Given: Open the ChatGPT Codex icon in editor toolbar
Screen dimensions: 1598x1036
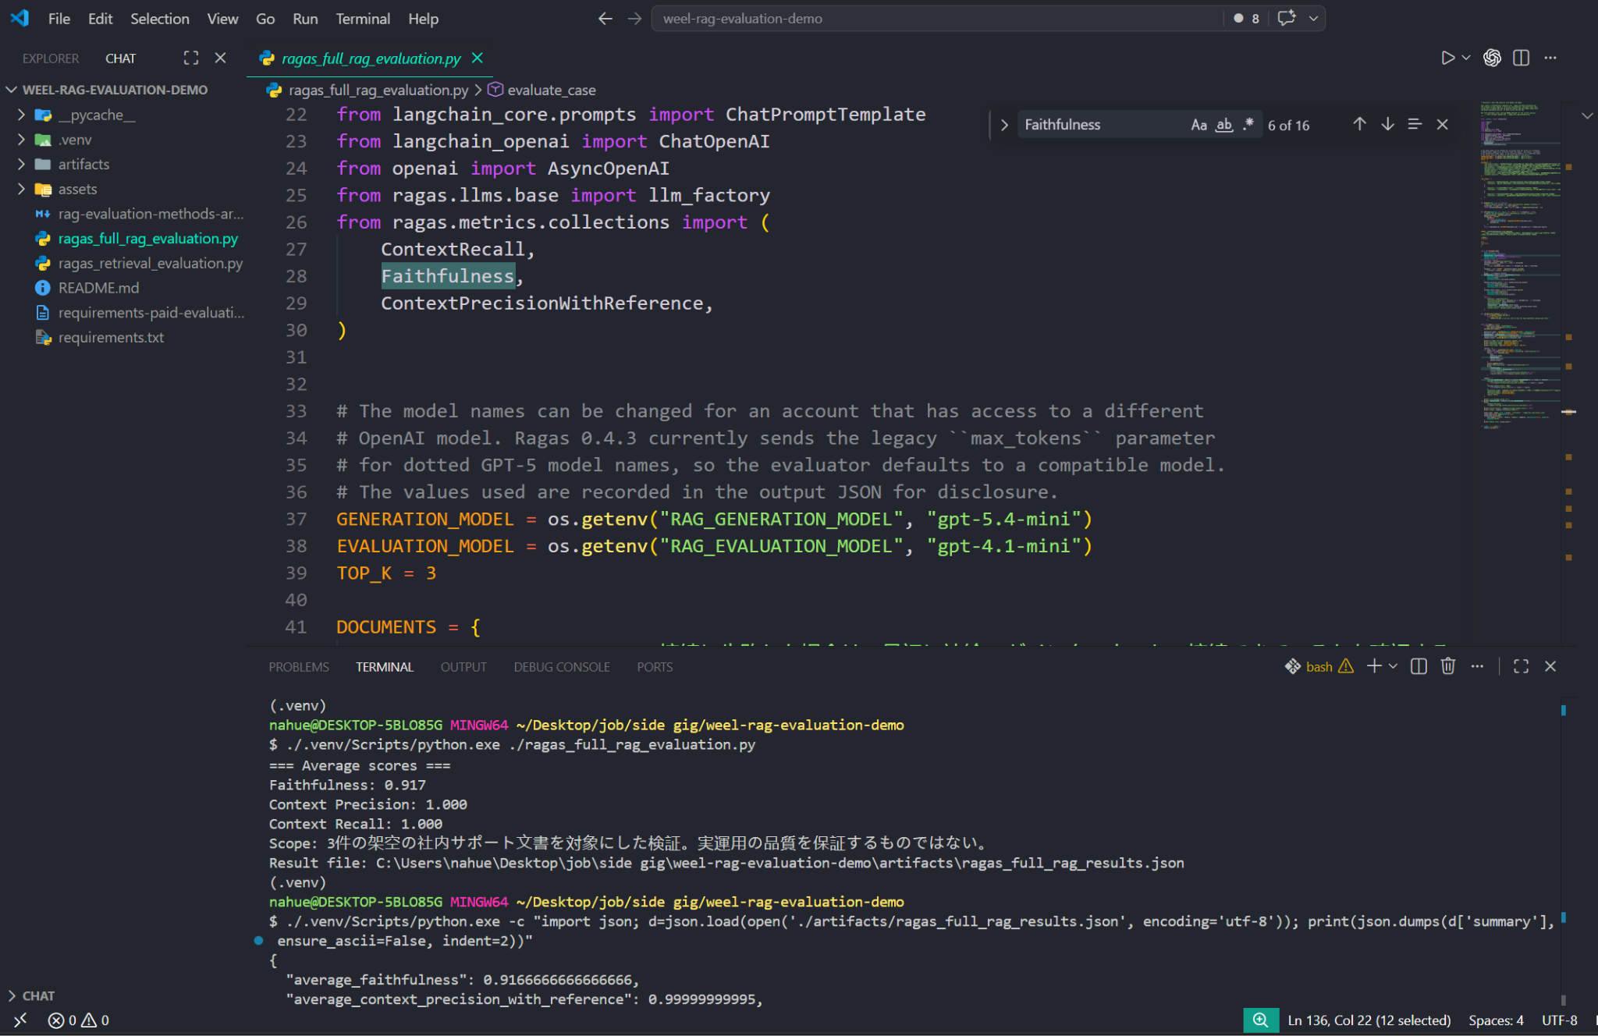Looking at the screenshot, I should [x=1492, y=58].
